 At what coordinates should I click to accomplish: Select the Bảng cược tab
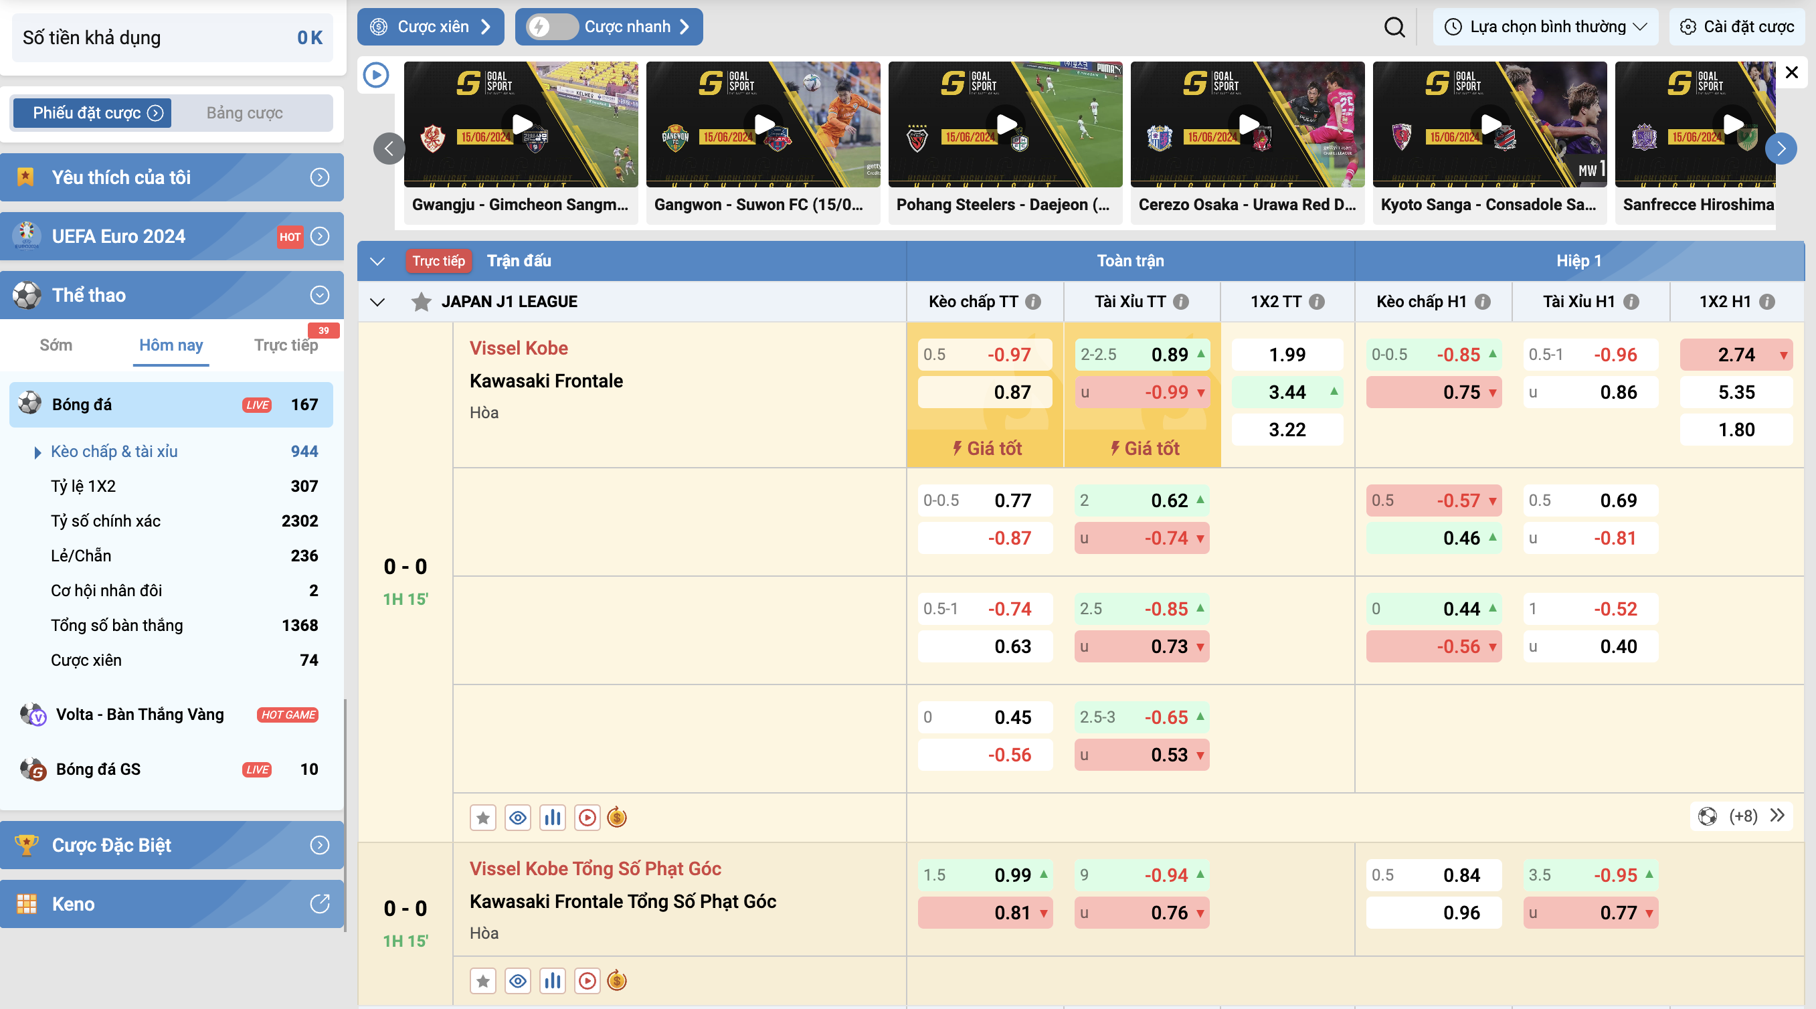coord(244,113)
